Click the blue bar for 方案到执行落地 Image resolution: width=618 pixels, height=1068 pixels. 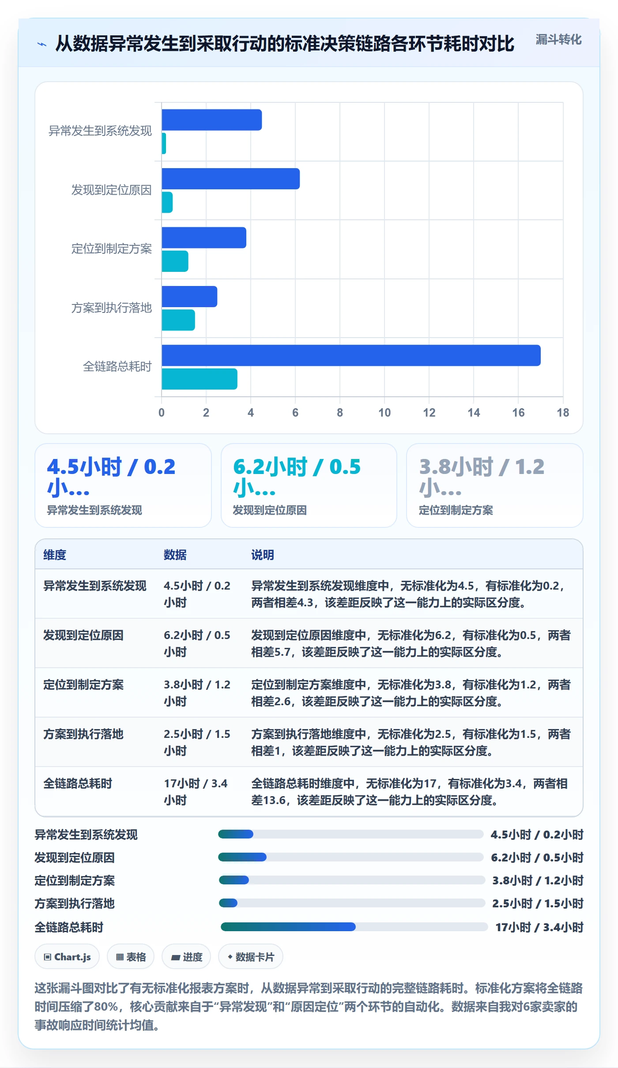pos(189,297)
